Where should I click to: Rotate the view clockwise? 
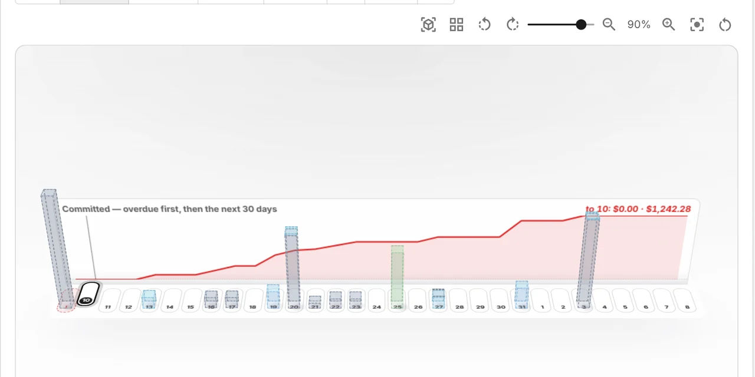pyautogui.click(x=513, y=24)
